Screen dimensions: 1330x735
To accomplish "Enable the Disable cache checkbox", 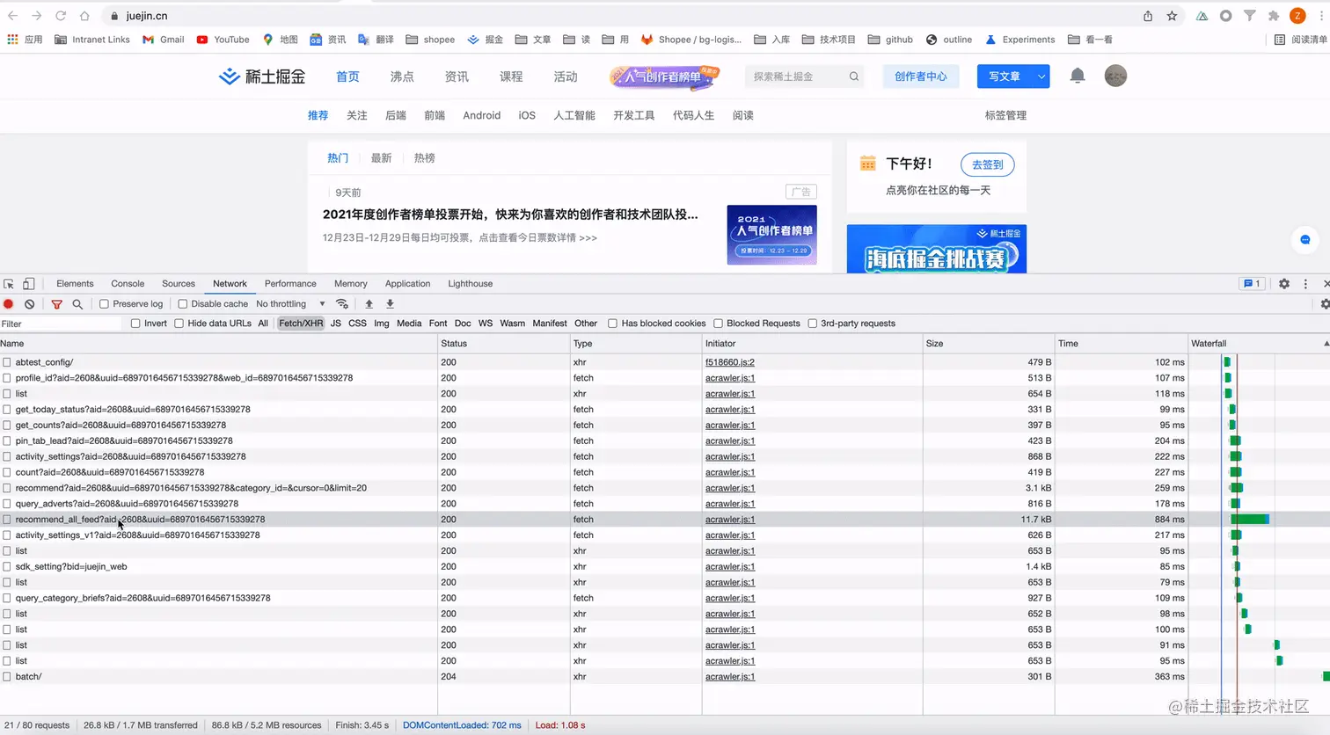I will click(x=183, y=304).
